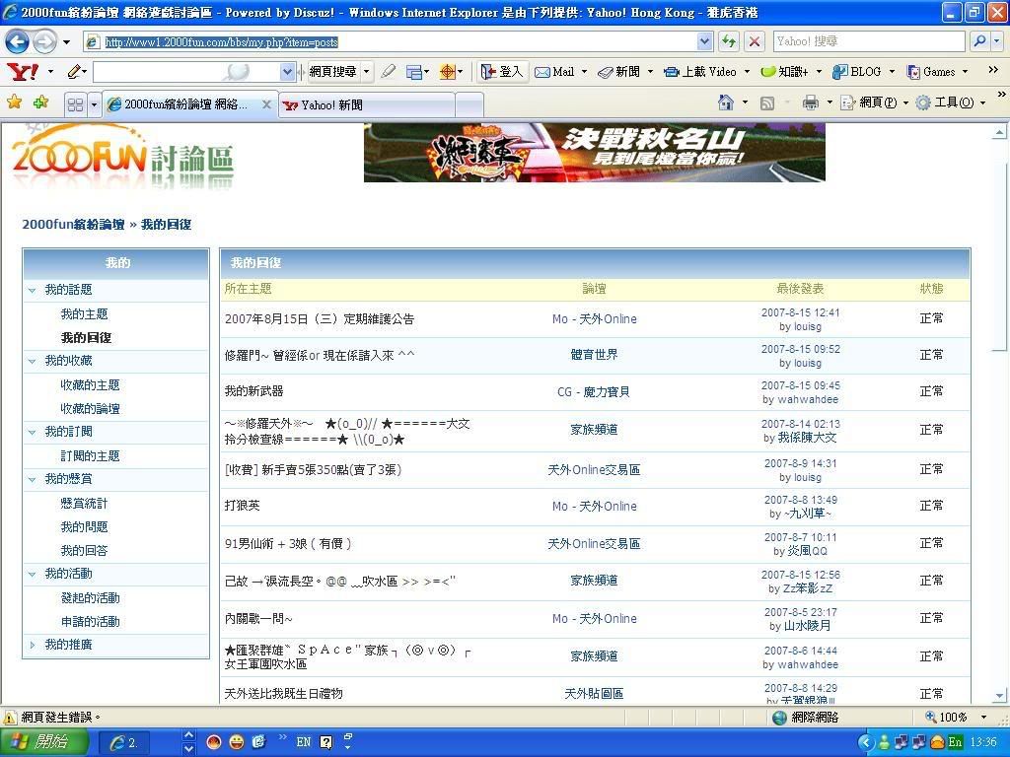The height and width of the screenshot is (757, 1010).
Task: Open the address bar URL dropdown
Action: point(704,41)
